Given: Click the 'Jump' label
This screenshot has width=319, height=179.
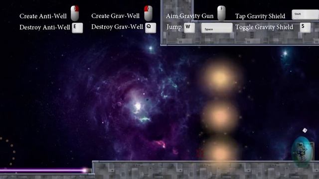Looking at the screenshot, I should (x=174, y=27).
